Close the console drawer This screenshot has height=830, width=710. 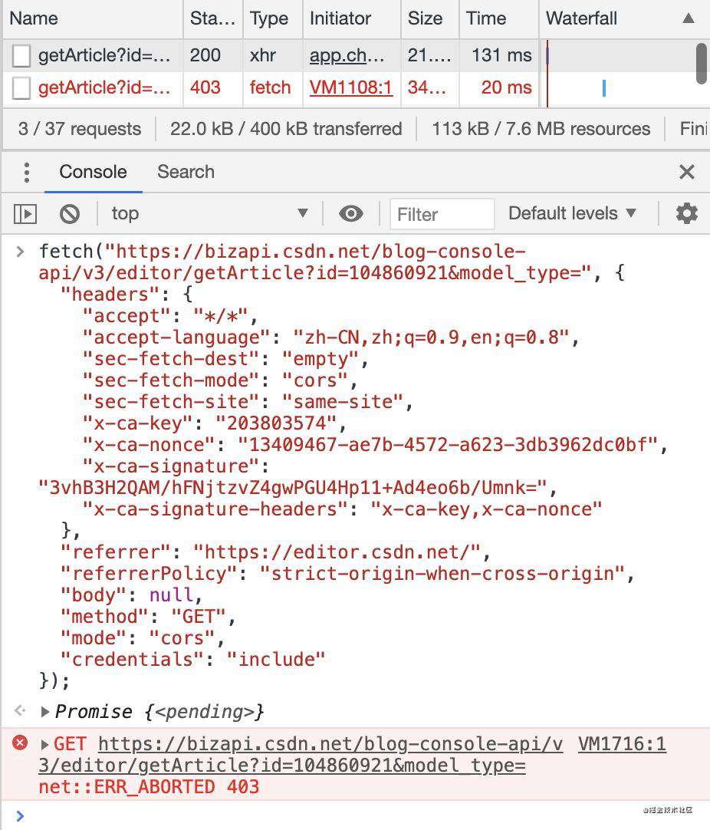(x=687, y=172)
